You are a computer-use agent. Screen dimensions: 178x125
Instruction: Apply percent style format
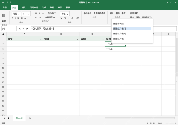pos(65,18)
